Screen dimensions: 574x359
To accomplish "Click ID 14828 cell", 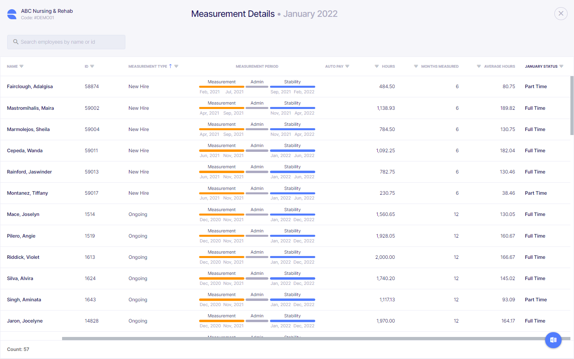I will [x=92, y=321].
